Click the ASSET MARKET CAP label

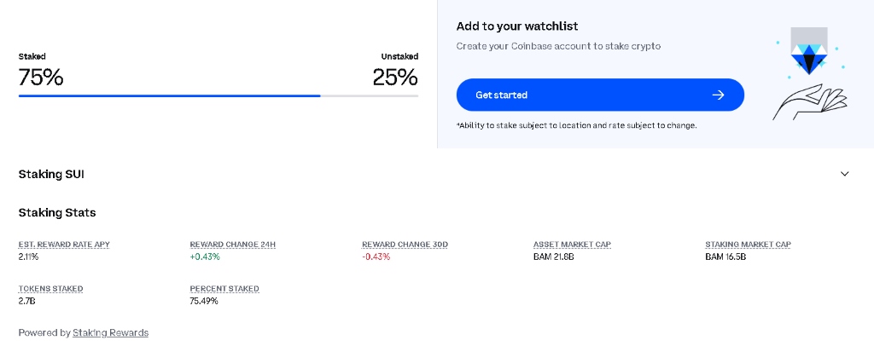[x=572, y=245]
